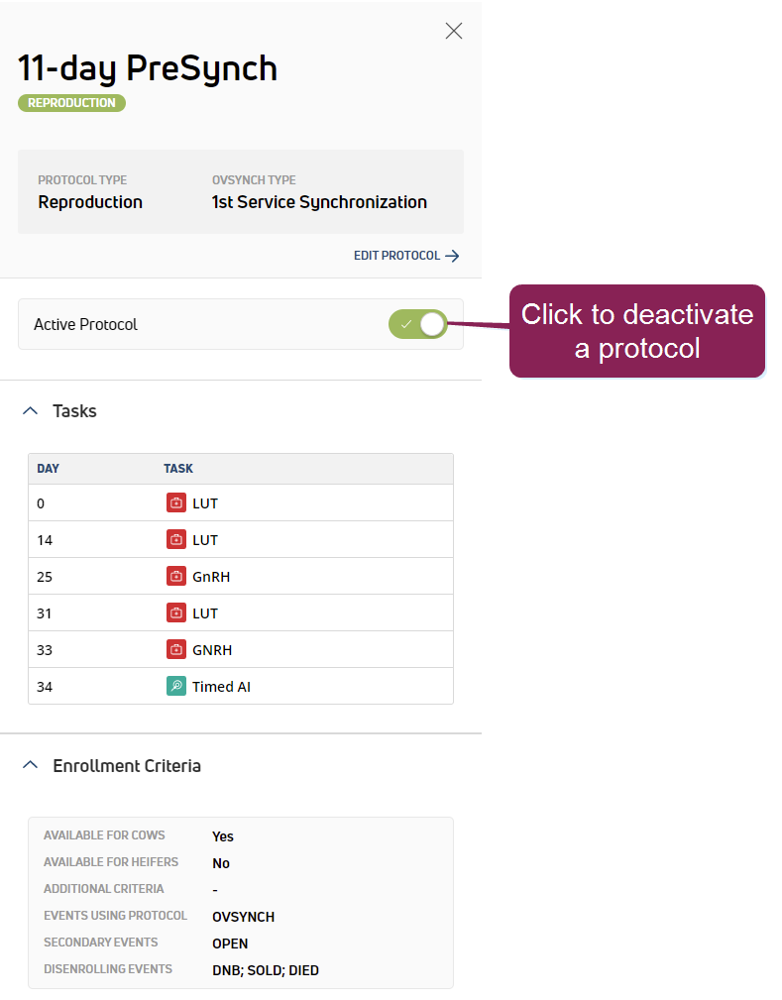Click the medical icon for day 14 LUT
Screen dimensions: 782x1000
point(175,539)
